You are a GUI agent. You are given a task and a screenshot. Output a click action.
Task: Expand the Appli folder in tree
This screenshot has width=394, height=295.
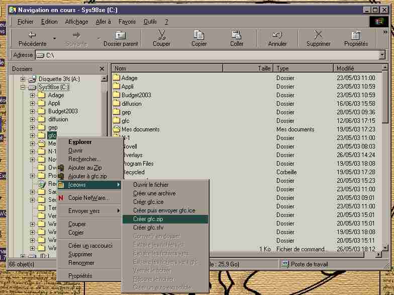point(32,103)
